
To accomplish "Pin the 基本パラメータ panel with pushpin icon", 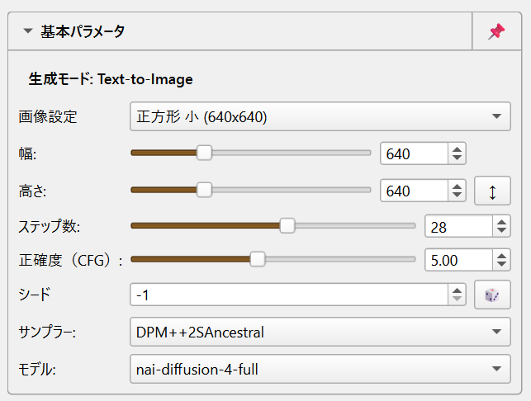I will [496, 31].
